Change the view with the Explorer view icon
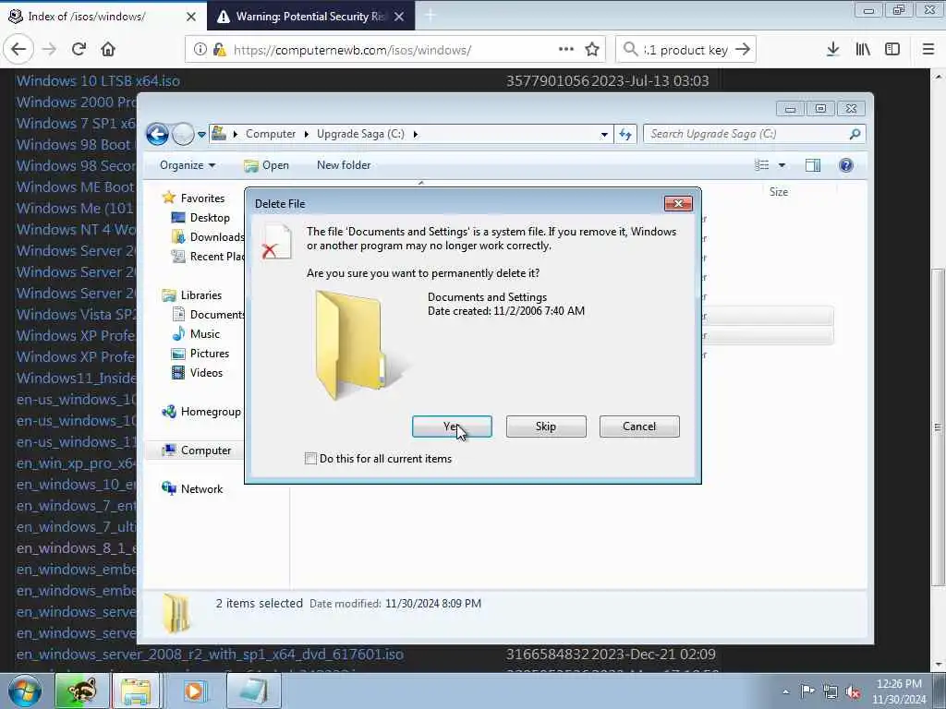This screenshot has width=946, height=709. (762, 165)
